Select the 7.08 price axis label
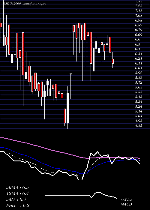This screenshot has height=210, width=150. point(139,16)
